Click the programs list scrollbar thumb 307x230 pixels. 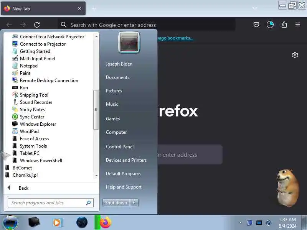coord(96,110)
